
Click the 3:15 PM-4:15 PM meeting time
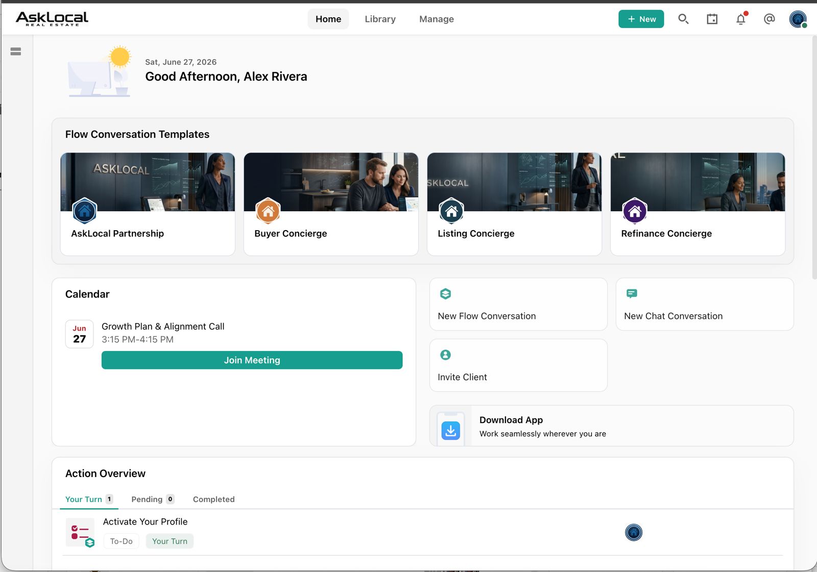137,339
